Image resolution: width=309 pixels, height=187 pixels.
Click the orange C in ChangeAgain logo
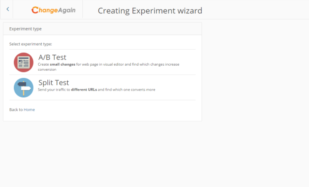pos(35,10)
